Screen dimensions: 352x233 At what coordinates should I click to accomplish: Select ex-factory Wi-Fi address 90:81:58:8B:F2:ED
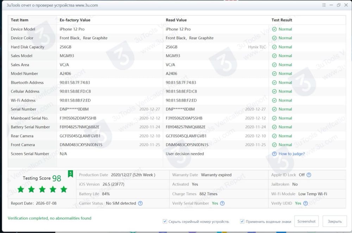[75, 101]
